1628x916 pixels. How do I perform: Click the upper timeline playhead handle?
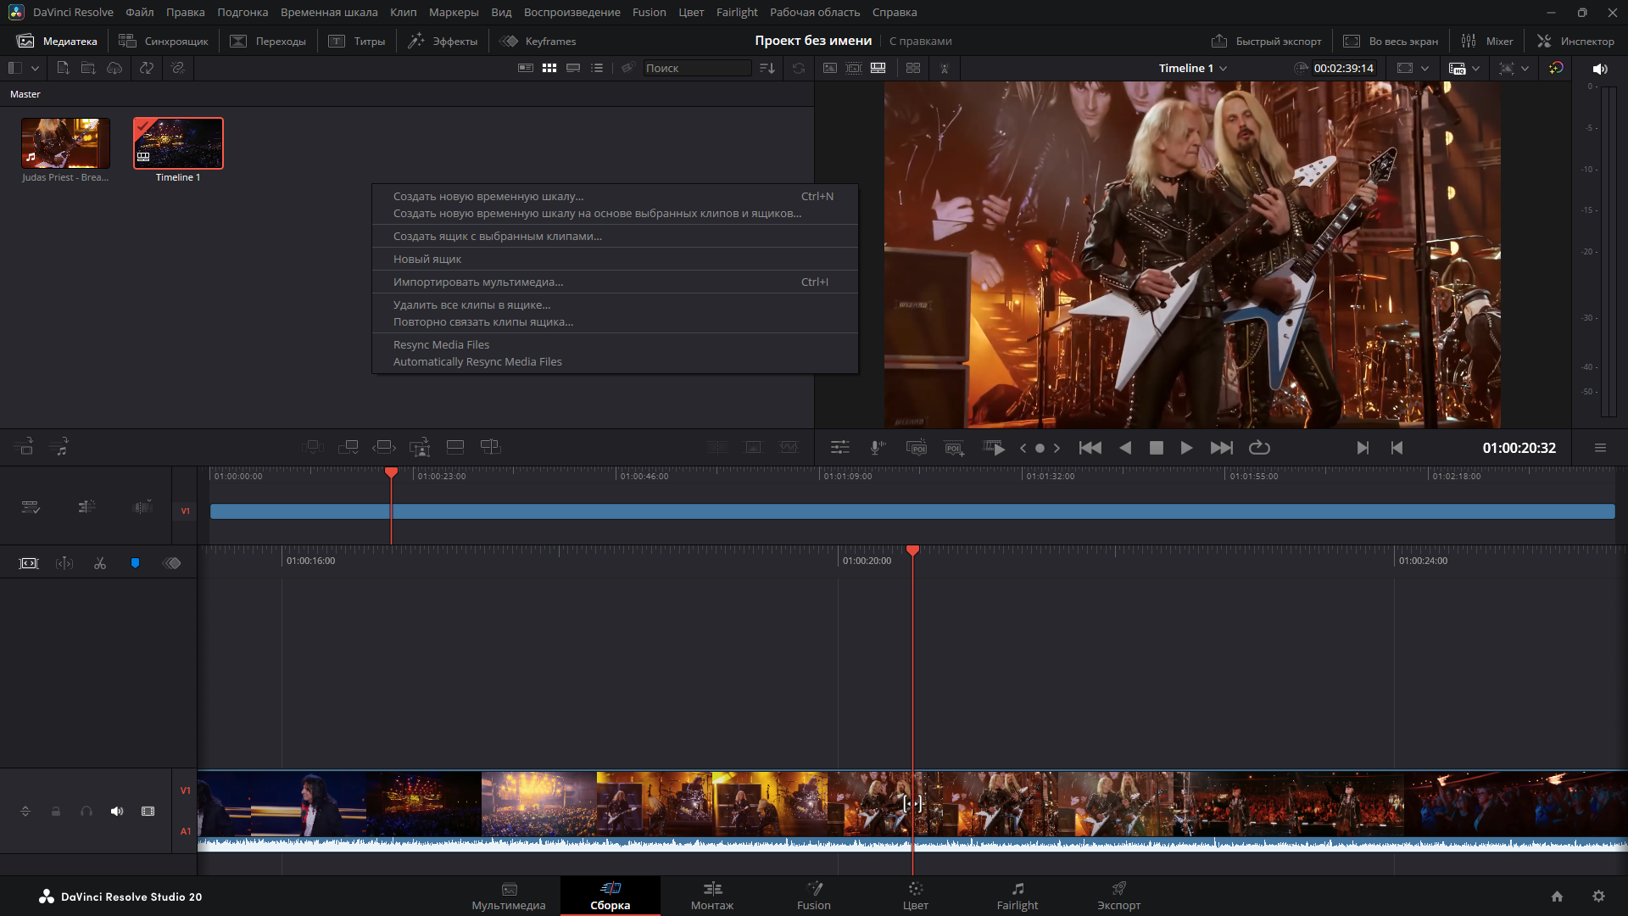pyautogui.click(x=391, y=472)
